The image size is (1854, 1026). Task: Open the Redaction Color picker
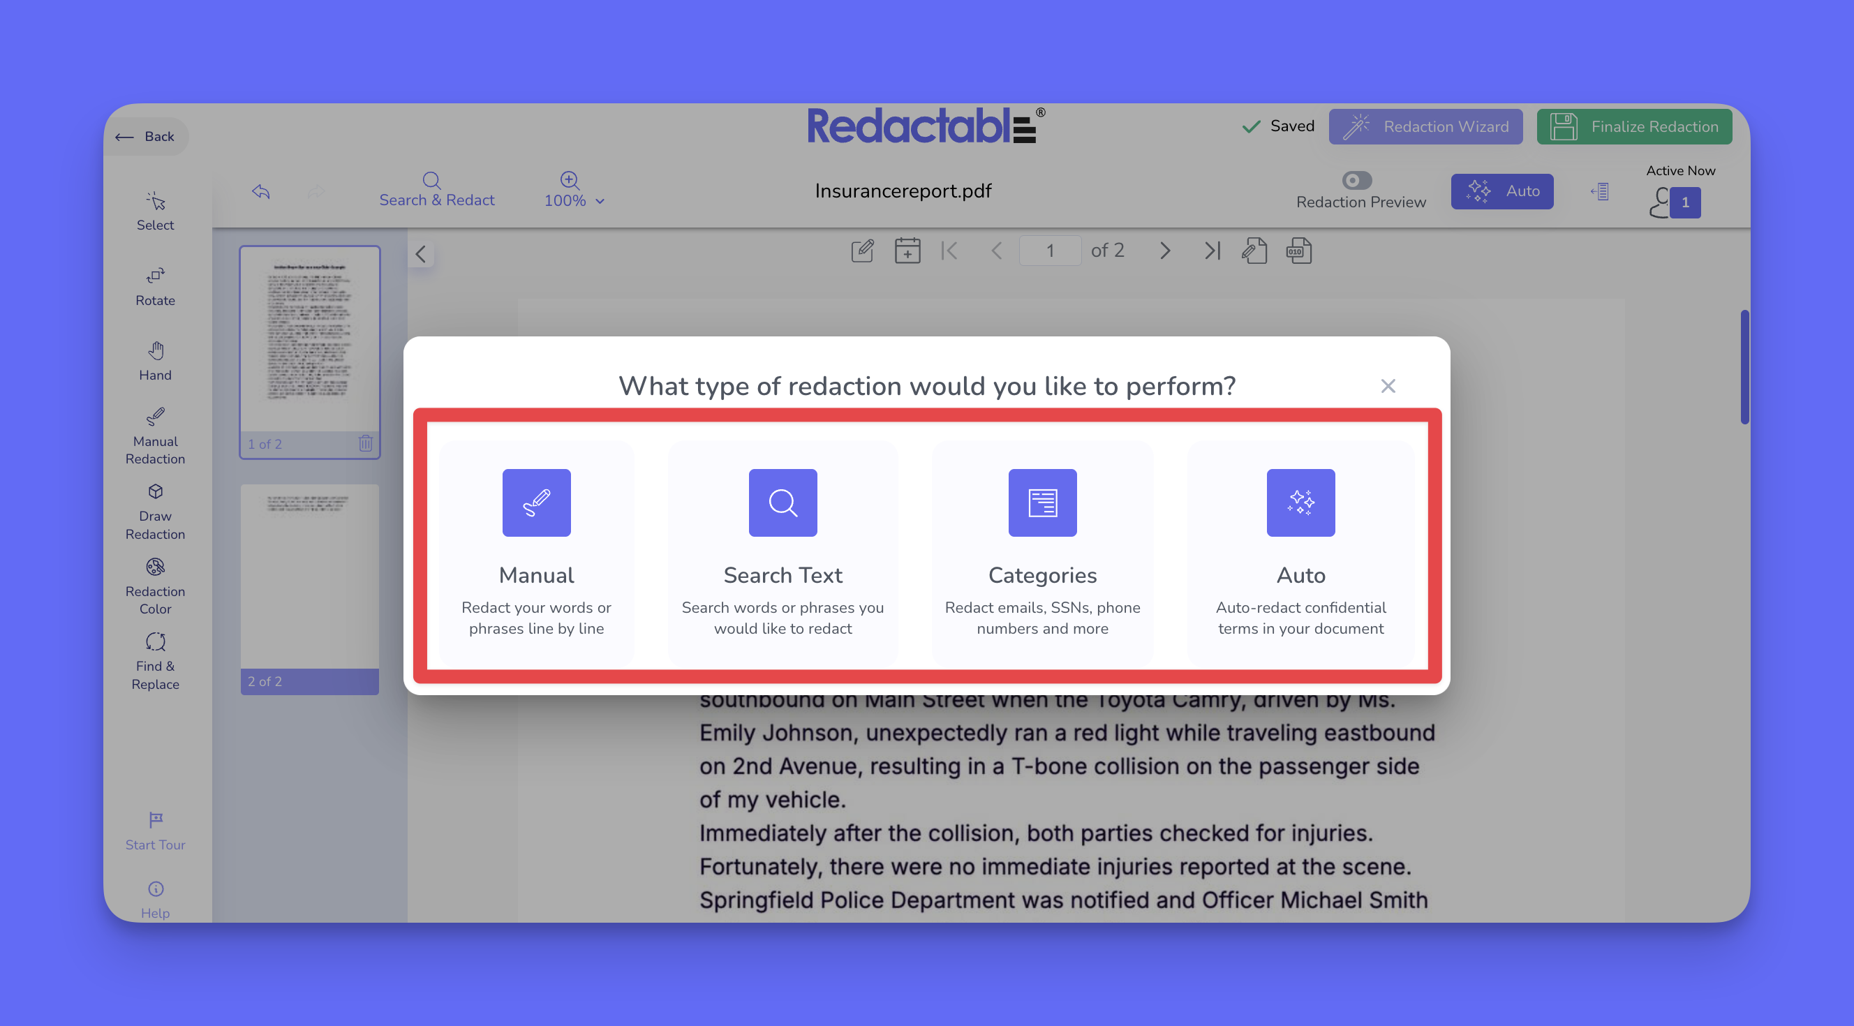coord(155,586)
